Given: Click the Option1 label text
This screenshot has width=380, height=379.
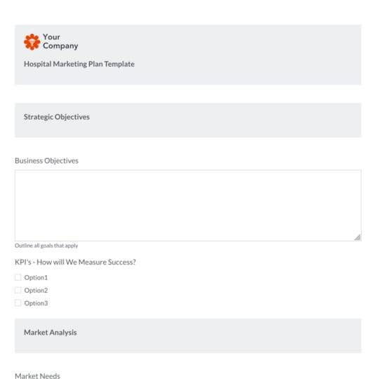Looking at the screenshot, I should (x=36, y=277).
